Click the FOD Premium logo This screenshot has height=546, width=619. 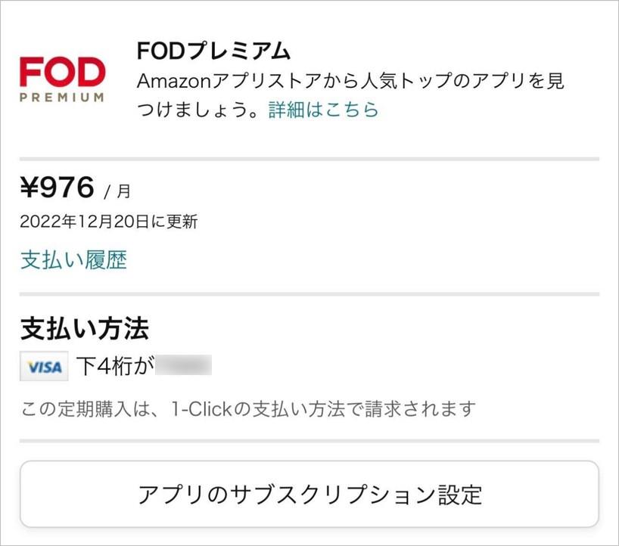62,79
